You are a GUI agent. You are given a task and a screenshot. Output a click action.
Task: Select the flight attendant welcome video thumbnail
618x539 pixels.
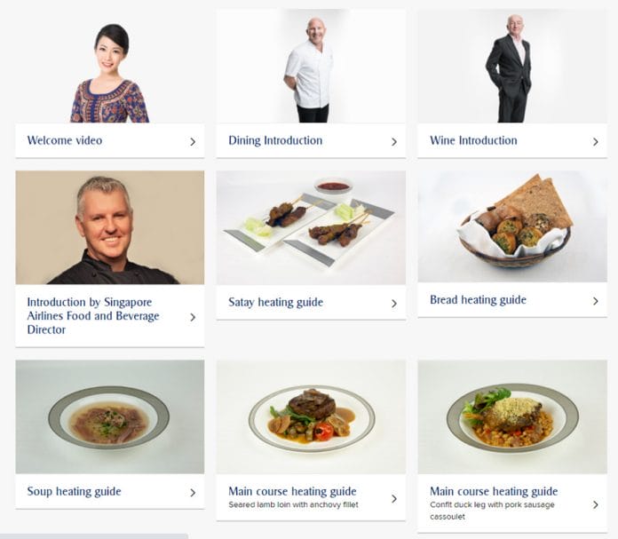tap(110, 66)
